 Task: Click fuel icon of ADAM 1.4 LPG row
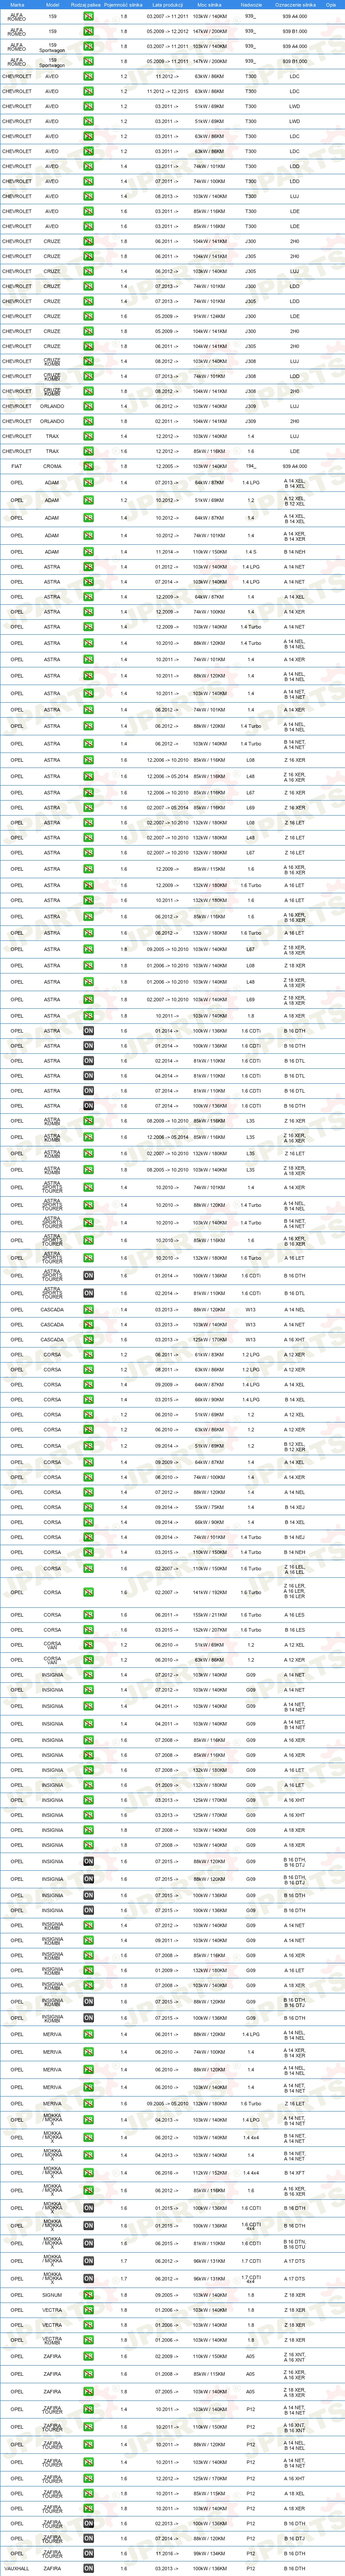(x=88, y=483)
